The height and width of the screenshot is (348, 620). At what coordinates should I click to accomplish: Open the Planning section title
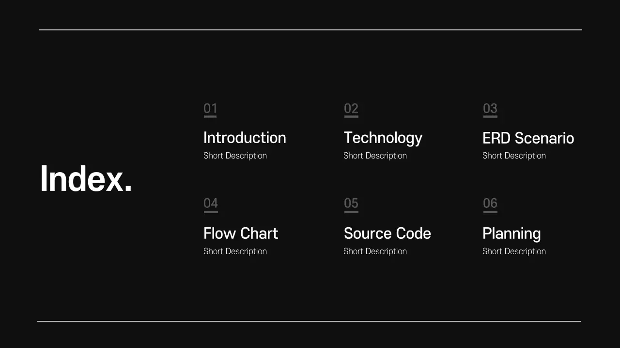[x=511, y=233]
